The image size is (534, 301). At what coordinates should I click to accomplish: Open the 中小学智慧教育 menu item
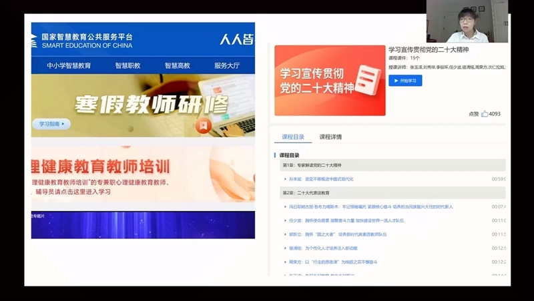pos(69,65)
